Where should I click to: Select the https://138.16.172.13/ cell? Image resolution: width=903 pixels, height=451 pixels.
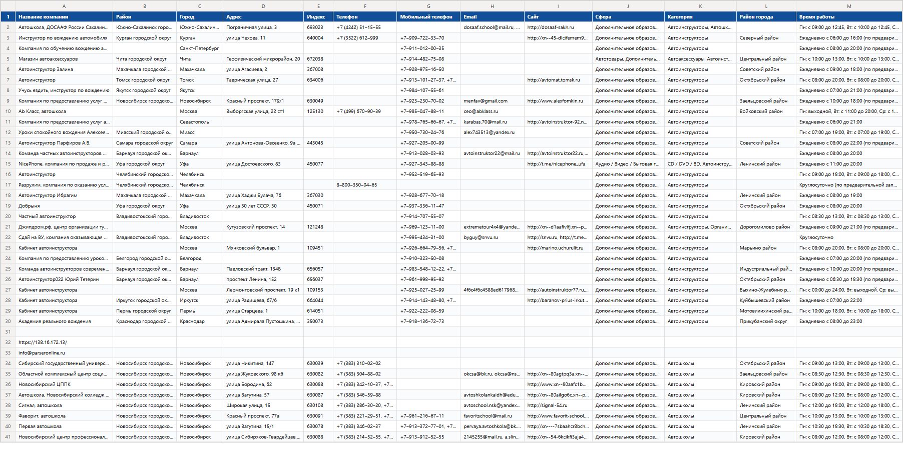coord(64,342)
